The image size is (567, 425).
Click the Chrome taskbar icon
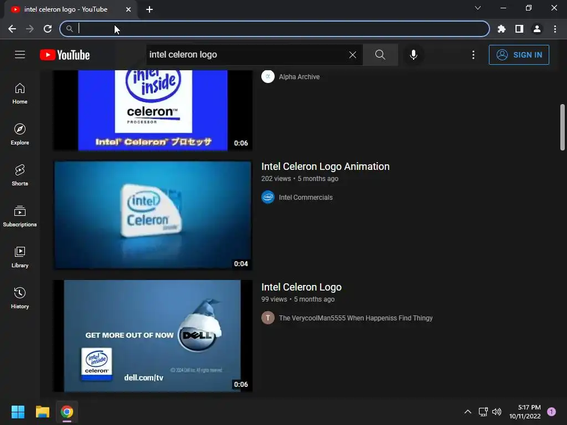66,412
